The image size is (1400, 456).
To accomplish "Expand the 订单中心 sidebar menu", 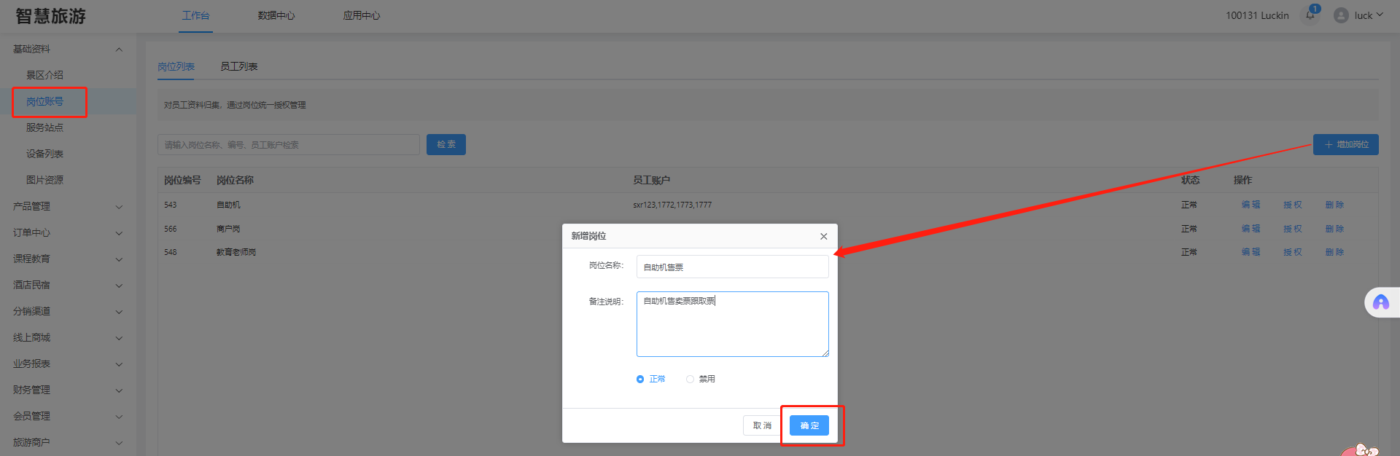I will pyautogui.click(x=119, y=233).
